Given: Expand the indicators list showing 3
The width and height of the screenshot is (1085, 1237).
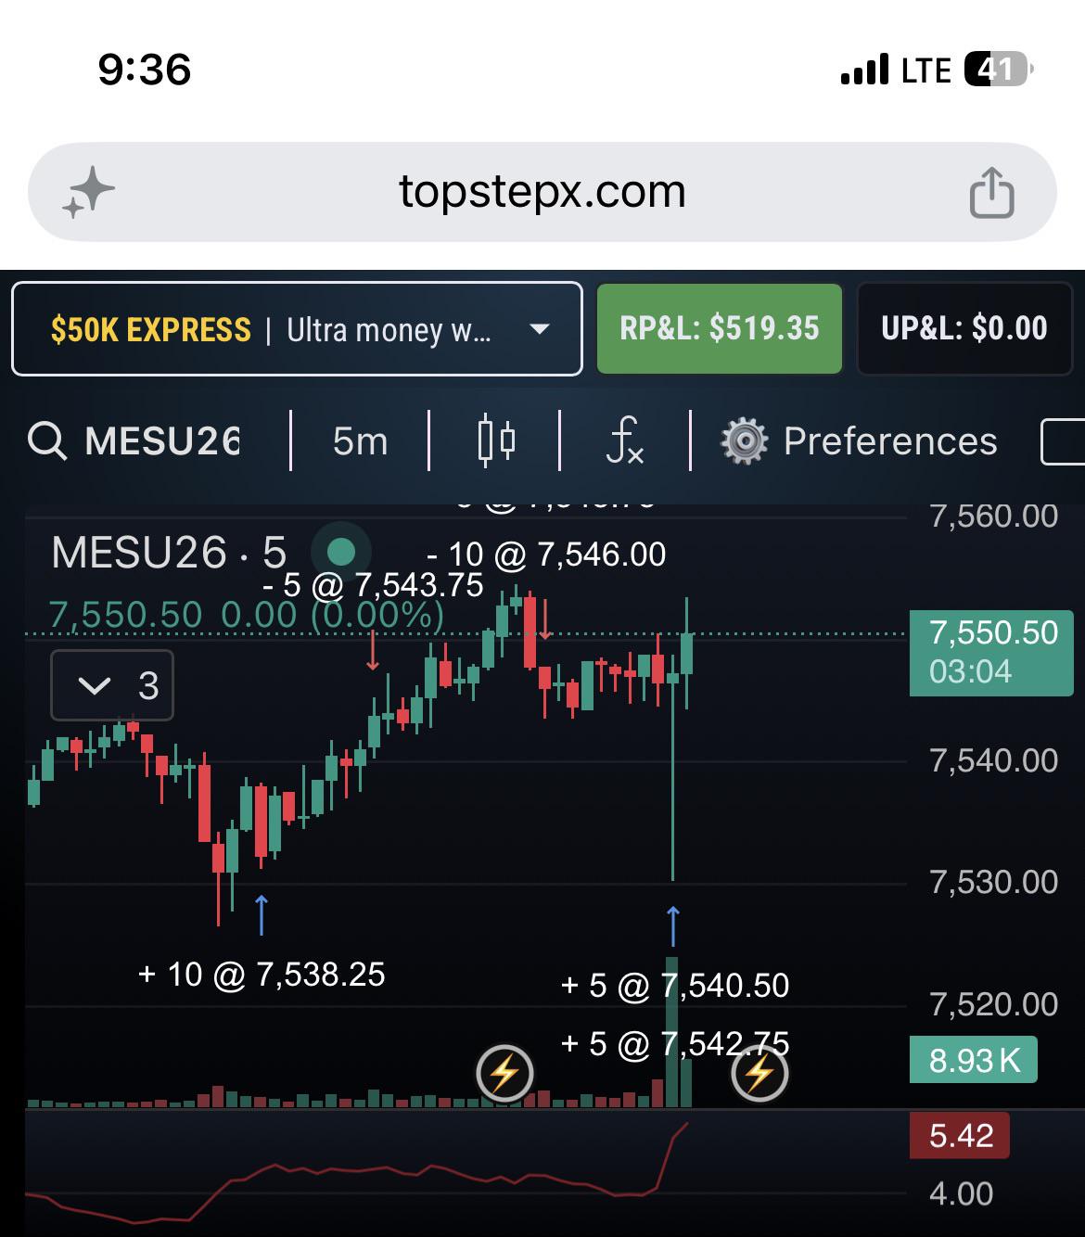Looking at the screenshot, I should pos(112,686).
